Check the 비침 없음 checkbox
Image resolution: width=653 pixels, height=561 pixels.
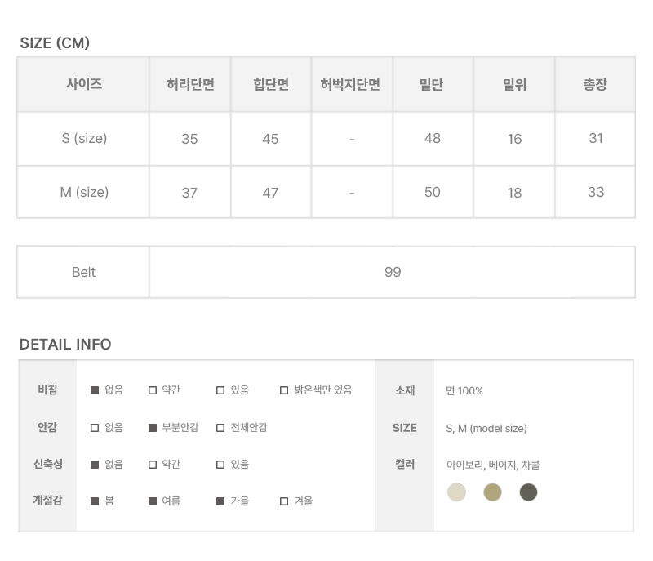click(95, 390)
